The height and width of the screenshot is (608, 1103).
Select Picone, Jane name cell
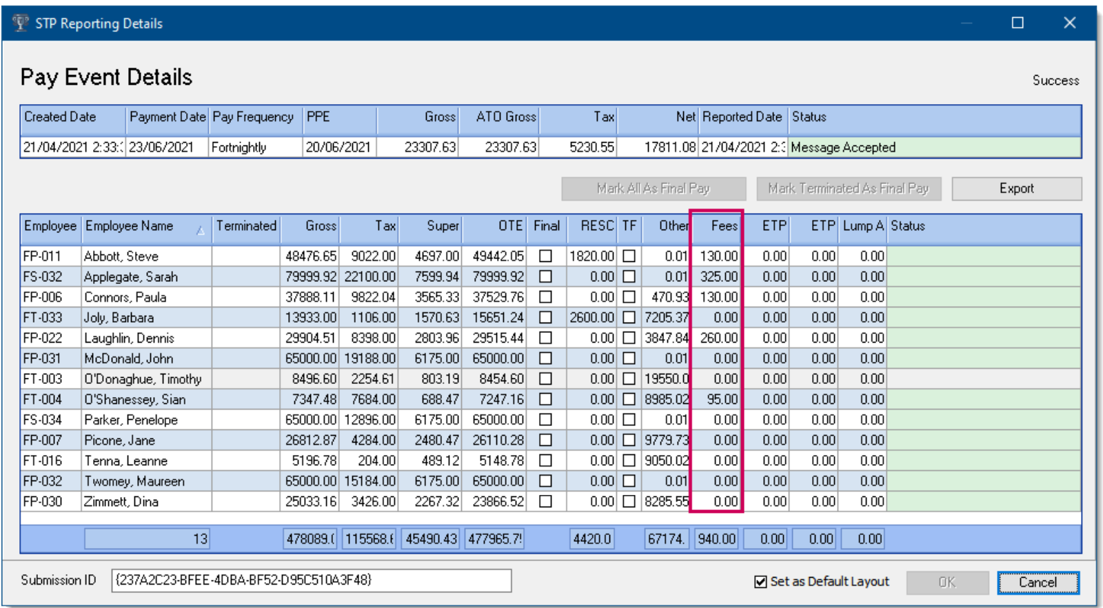point(147,440)
